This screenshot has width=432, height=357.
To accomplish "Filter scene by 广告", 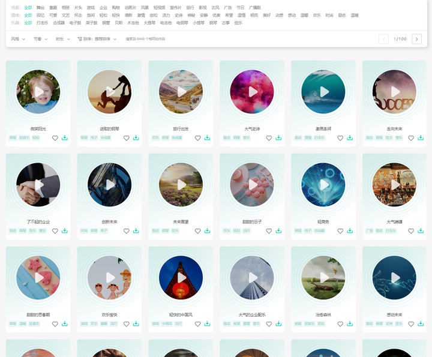I will pyautogui.click(x=228, y=8).
